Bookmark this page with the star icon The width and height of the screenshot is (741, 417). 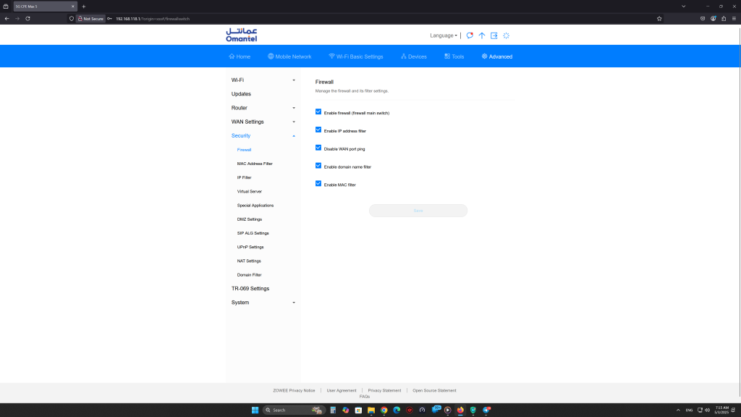[659, 18]
